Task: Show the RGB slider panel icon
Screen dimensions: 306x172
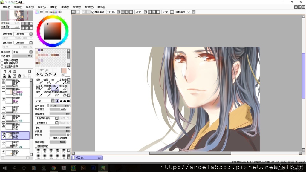Action: click(x=42, y=12)
